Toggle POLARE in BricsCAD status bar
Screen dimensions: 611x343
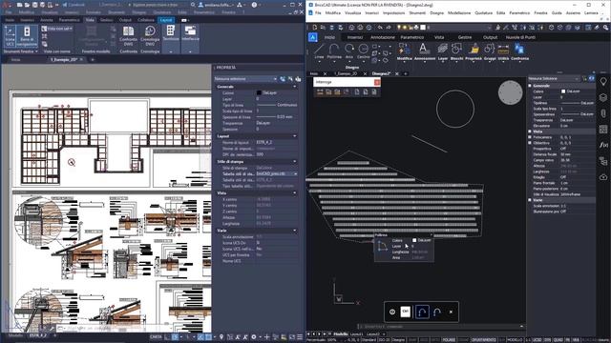[449, 340]
